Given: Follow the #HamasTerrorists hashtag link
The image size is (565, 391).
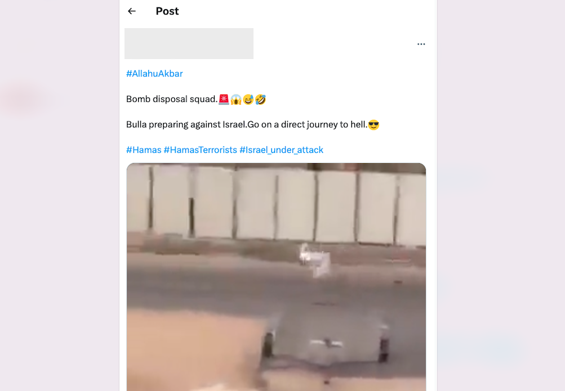Looking at the screenshot, I should pyautogui.click(x=201, y=150).
